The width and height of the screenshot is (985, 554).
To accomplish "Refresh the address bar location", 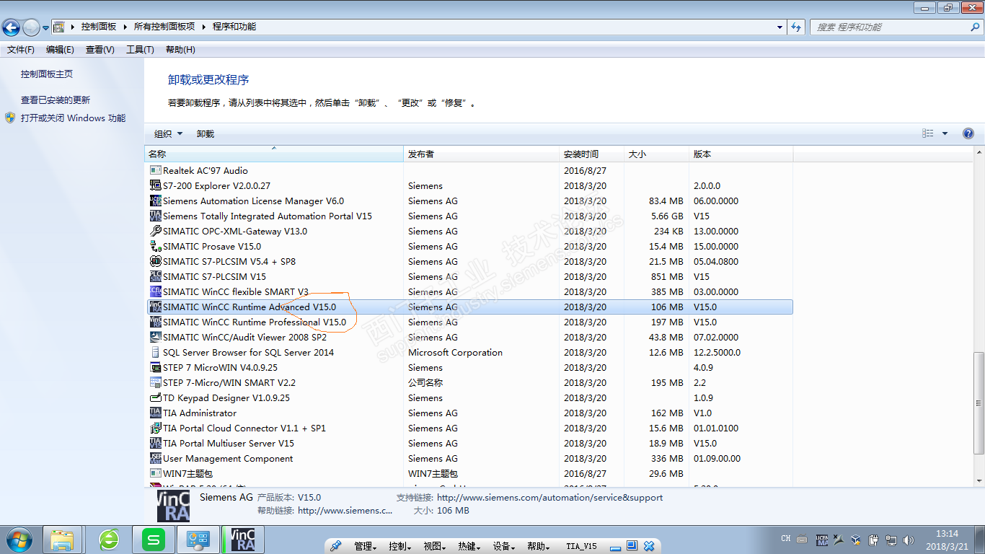I will tap(796, 27).
